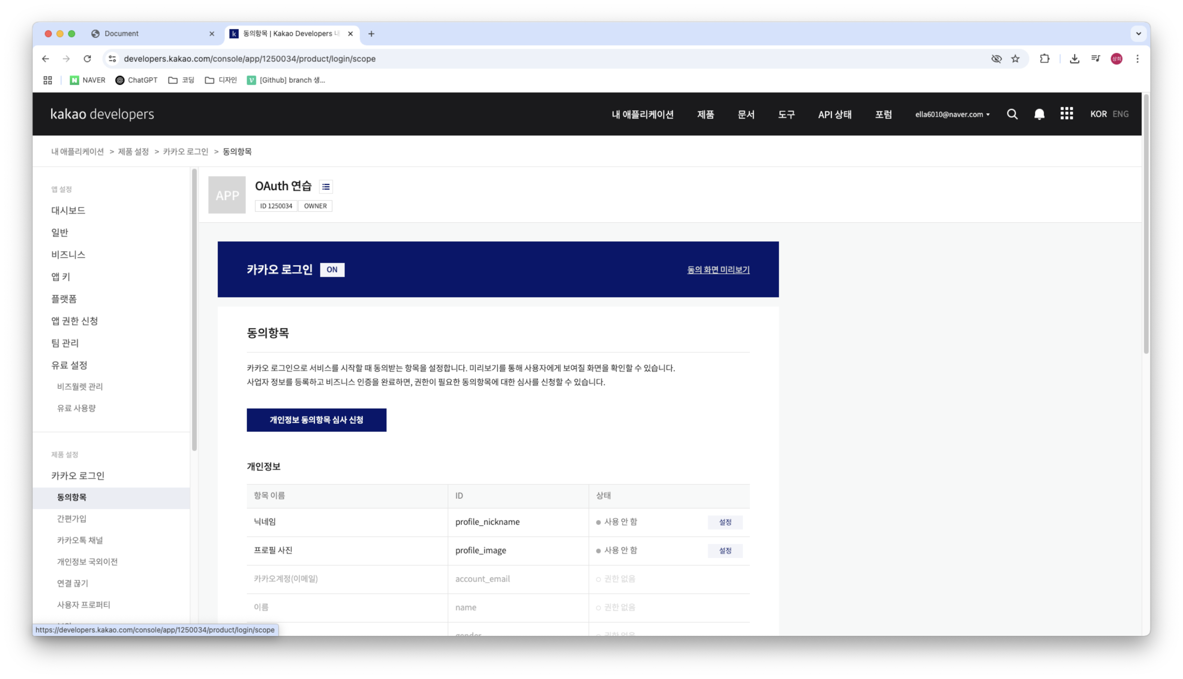The height and width of the screenshot is (679, 1183).
Task: Go forward with browser forward arrow
Action: tap(66, 59)
